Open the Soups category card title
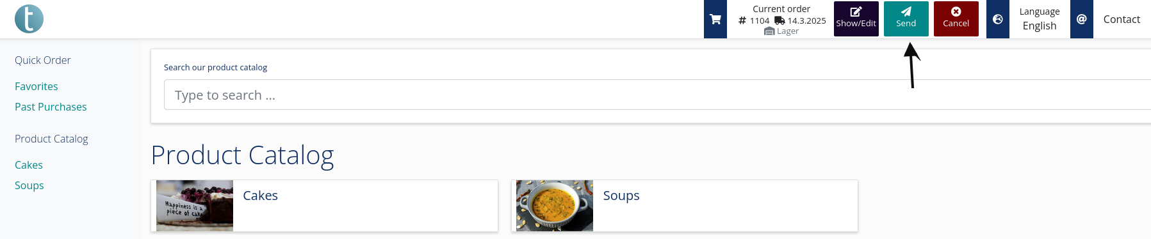This screenshot has height=239, width=1151. tap(621, 196)
